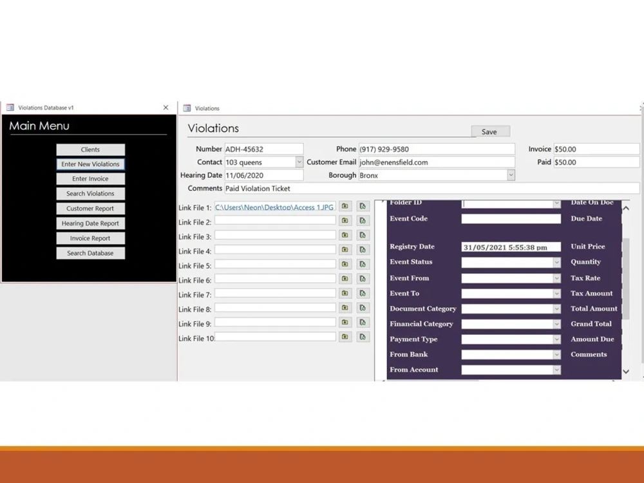Viewport: 644px width, 483px height.
Task: Select Enter New Violations in Main Menu
Action: tap(90, 164)
